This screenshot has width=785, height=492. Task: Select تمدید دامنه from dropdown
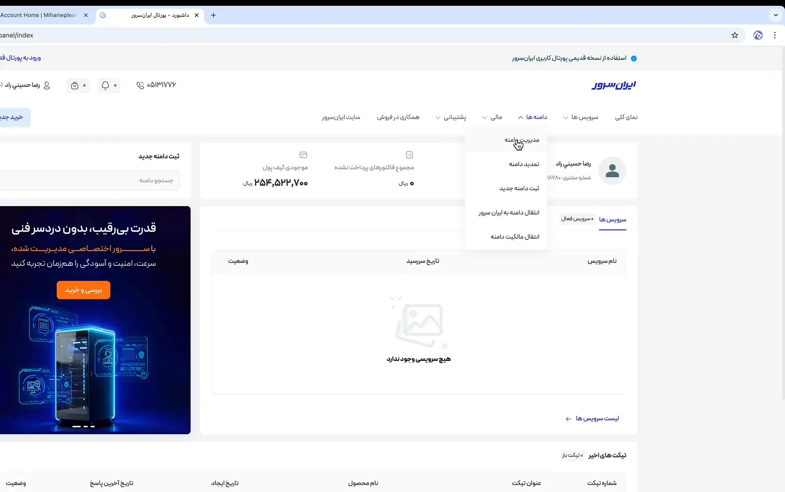[506, 164]
